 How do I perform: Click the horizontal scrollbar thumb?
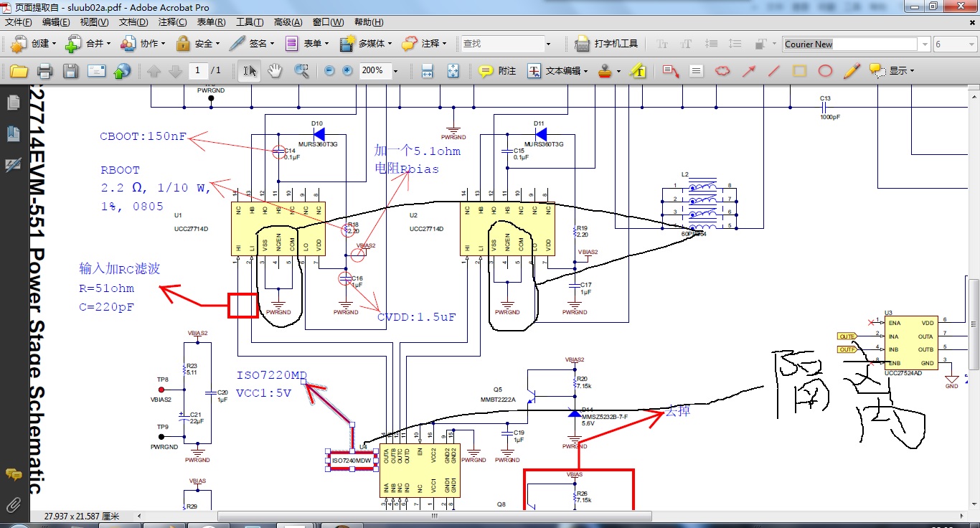(x=433, y=516)
